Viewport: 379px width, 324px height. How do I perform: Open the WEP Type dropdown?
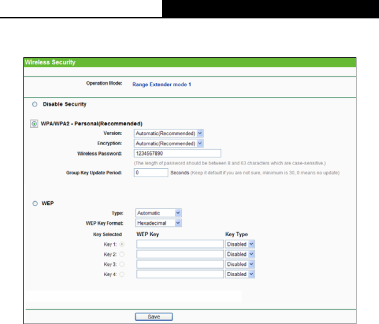pos(158,213)
